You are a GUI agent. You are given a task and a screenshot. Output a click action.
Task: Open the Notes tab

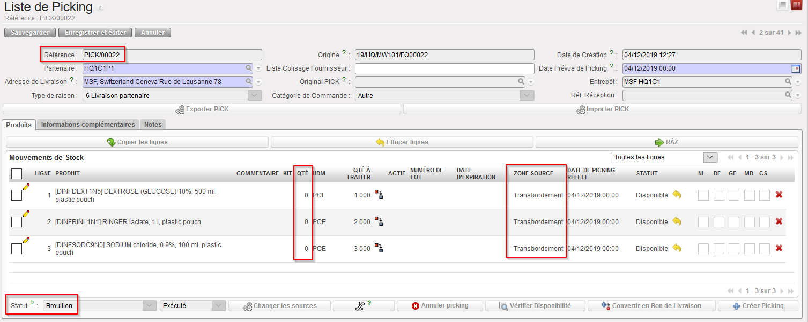[x=153, y=125]
